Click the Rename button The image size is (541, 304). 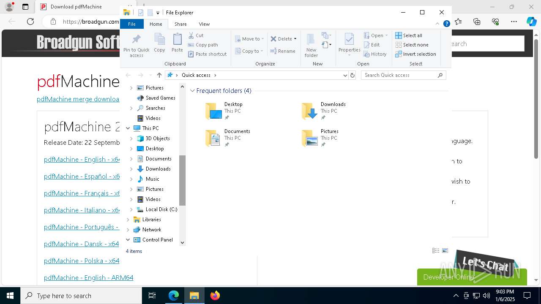tap(283, 51)
